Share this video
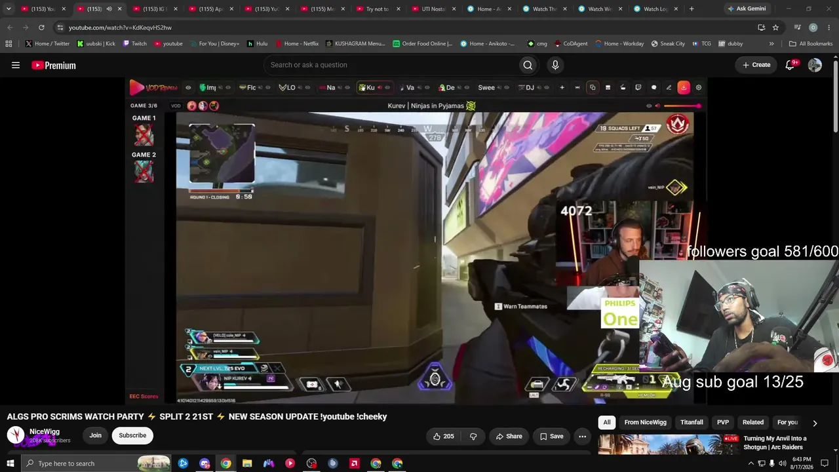Screen dimensions: 839x472 click(509, 436)
